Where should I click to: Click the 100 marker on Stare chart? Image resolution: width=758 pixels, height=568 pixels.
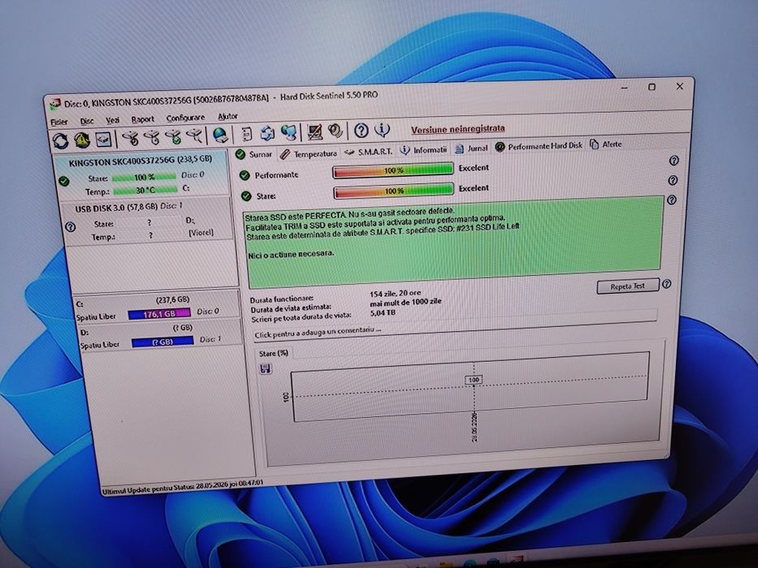[x=474, y=380]
